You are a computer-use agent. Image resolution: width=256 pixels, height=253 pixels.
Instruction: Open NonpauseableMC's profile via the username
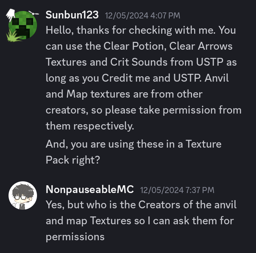click(90, 189)
